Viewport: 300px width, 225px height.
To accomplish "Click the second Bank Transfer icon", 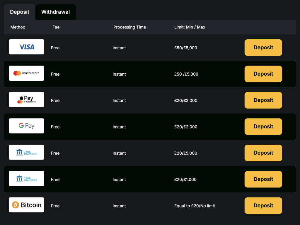I will coord(26,178).
